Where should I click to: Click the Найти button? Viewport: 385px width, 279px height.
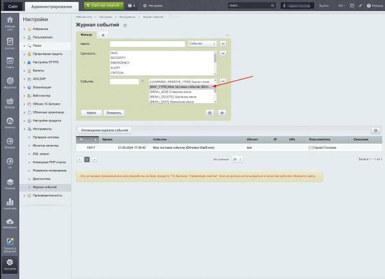click(92, 112)
